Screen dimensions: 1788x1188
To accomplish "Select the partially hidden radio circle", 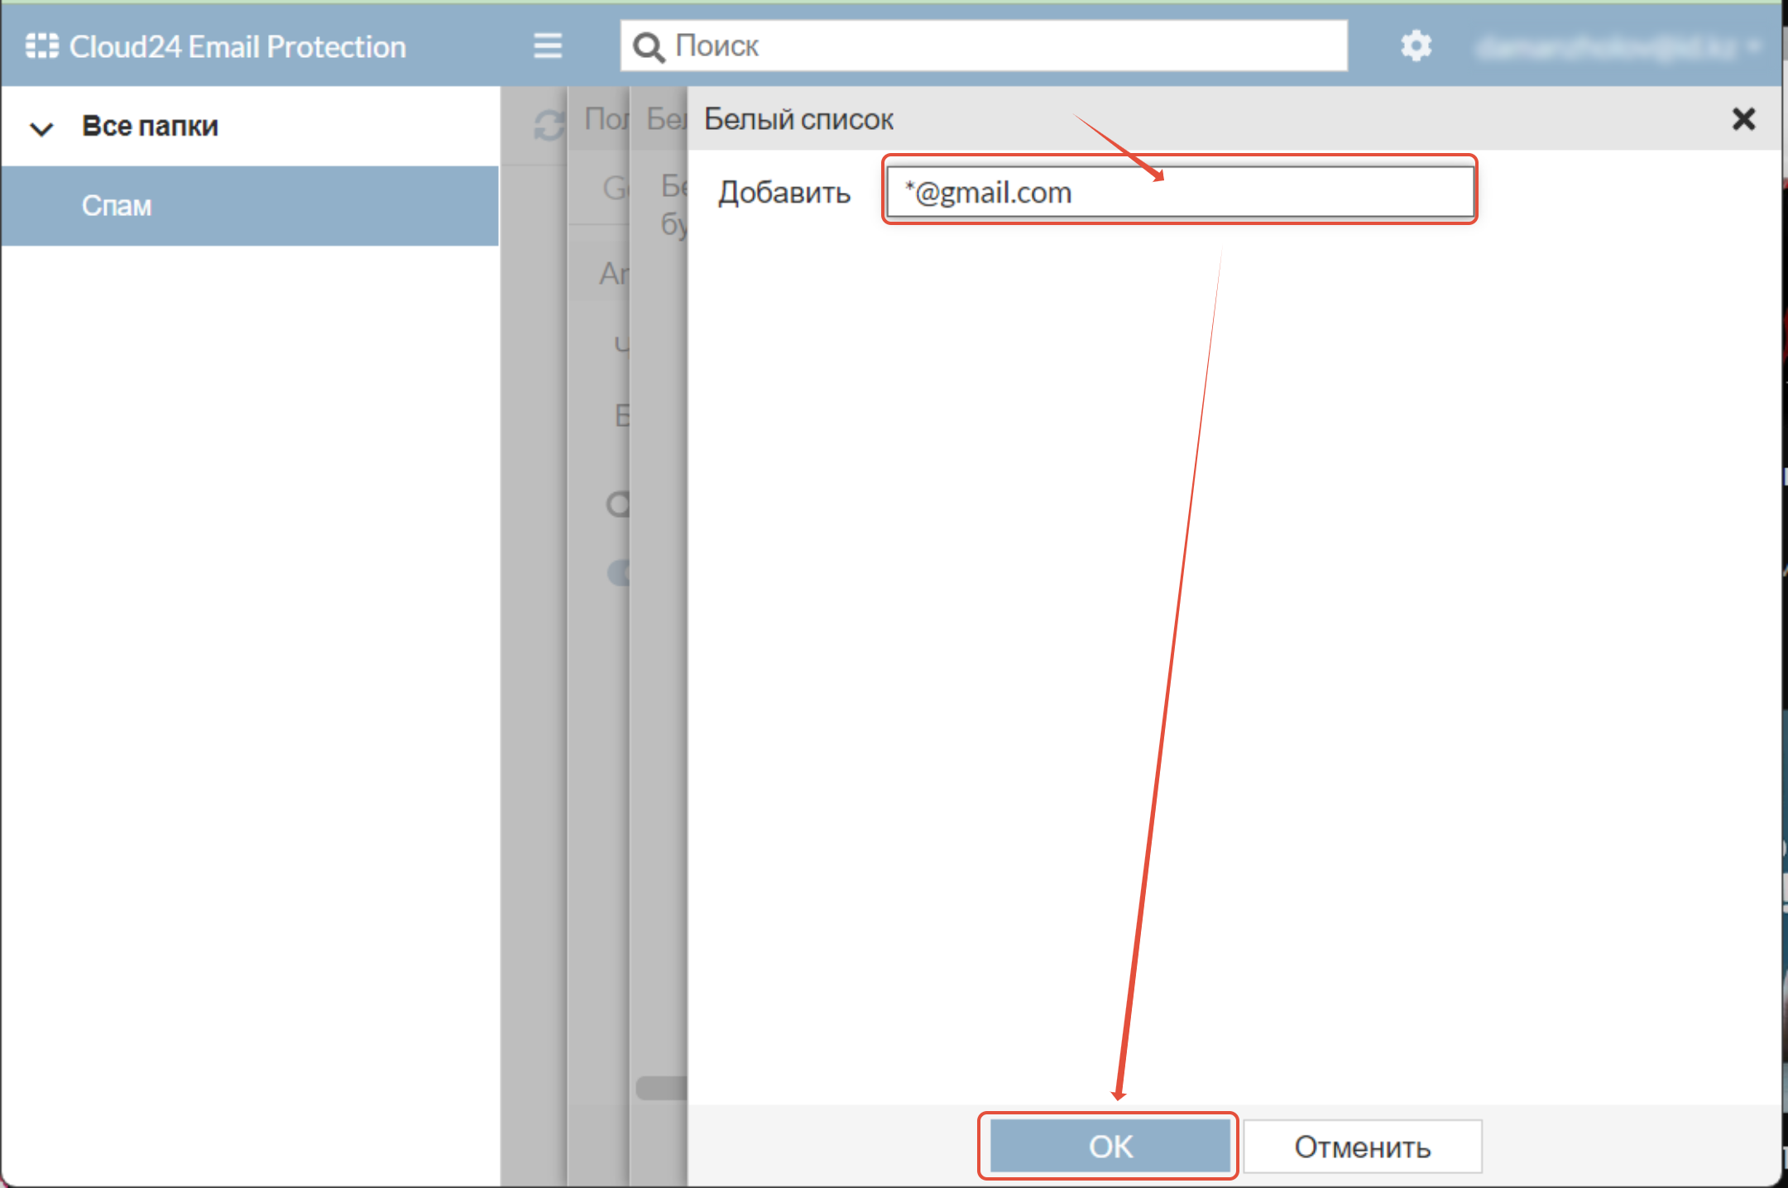I will pyautogui.click(x=618, y=503).
